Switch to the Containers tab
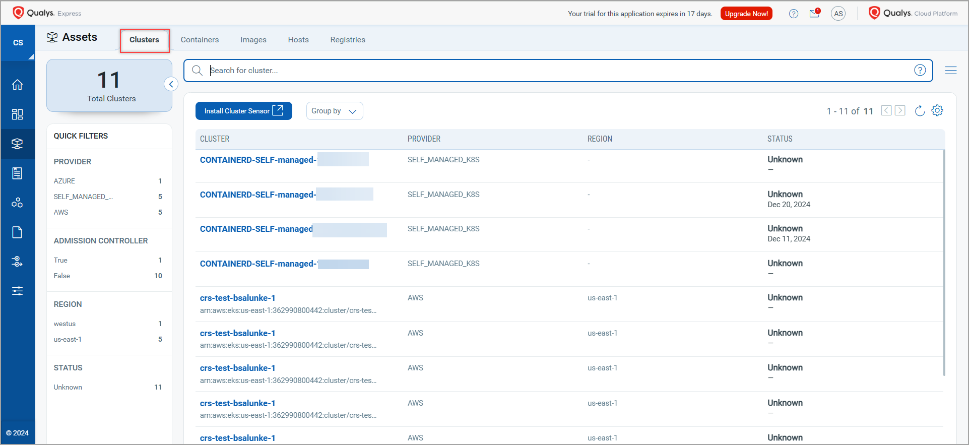The height and width of the screenshot is (445, 969). pyautogui.click(x=200, y=40)
